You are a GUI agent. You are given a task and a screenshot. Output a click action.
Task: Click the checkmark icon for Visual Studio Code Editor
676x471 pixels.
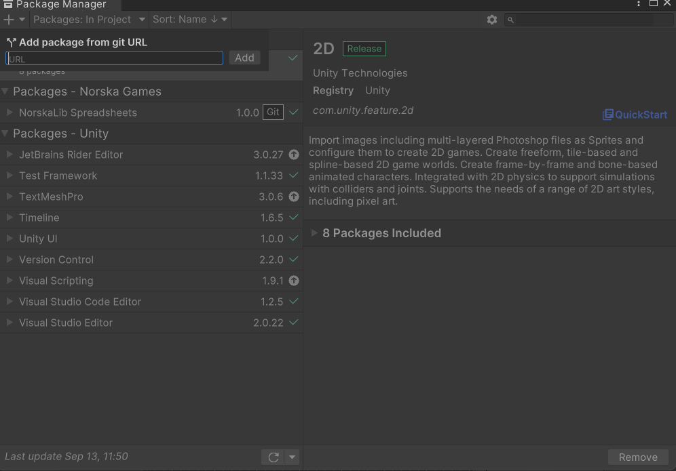tap(294, 302)
